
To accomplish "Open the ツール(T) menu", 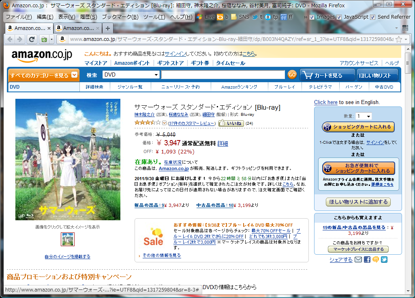I will click(154, 17).
